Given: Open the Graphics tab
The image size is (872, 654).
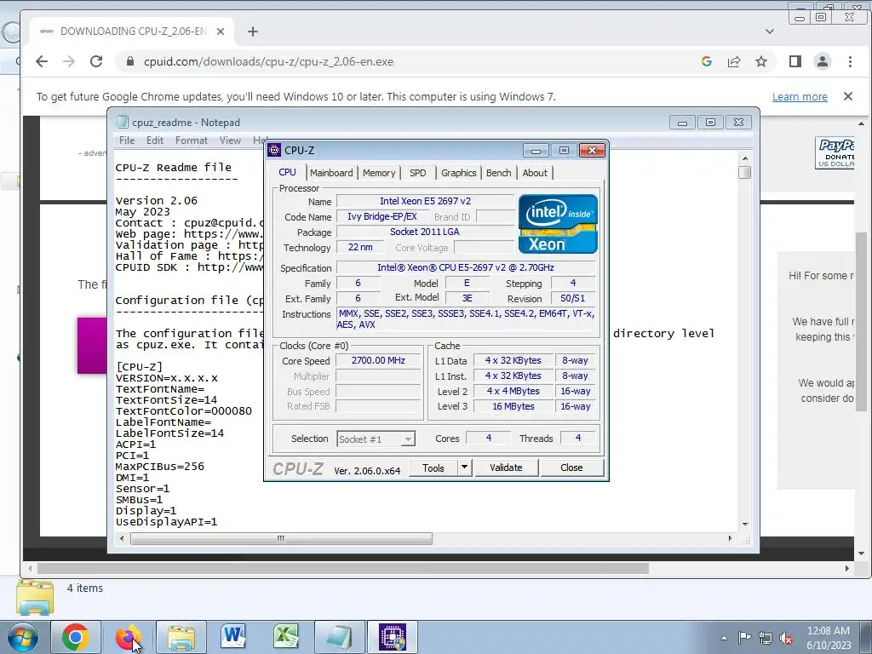Looking at the screenshot, I should click(x=459, y=173).
